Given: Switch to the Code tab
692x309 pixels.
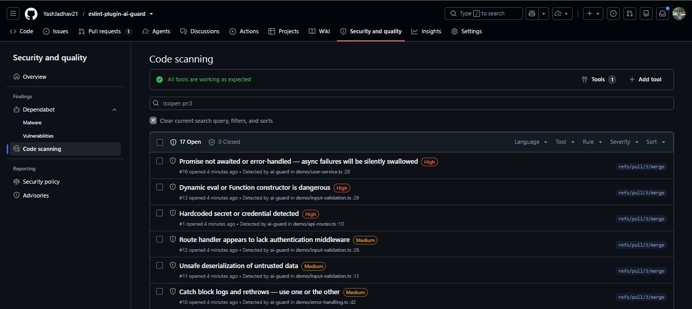Looking at the screenshot, I should point(22,31).
